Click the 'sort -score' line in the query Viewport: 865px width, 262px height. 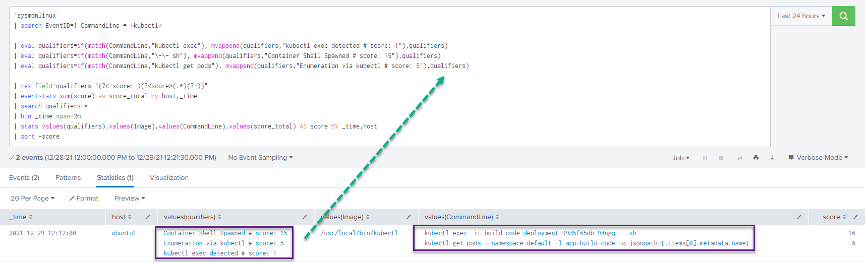[x=37, y=137]
